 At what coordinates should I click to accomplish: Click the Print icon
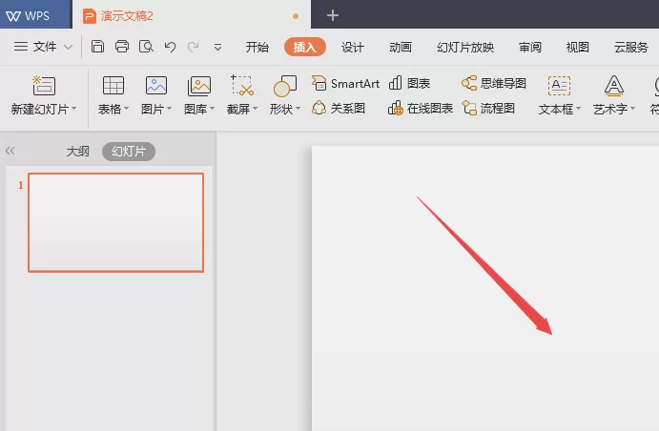click(x=122, y=47)
